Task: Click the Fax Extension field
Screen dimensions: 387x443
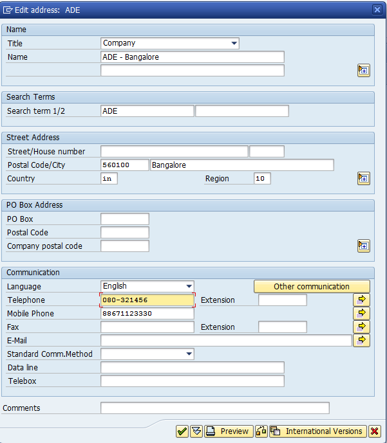Action: (x=283, y=327)
